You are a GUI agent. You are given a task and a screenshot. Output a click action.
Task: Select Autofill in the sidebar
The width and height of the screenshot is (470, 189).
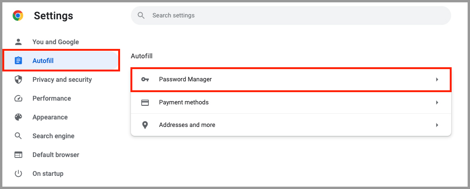click(x=61, y=61)
